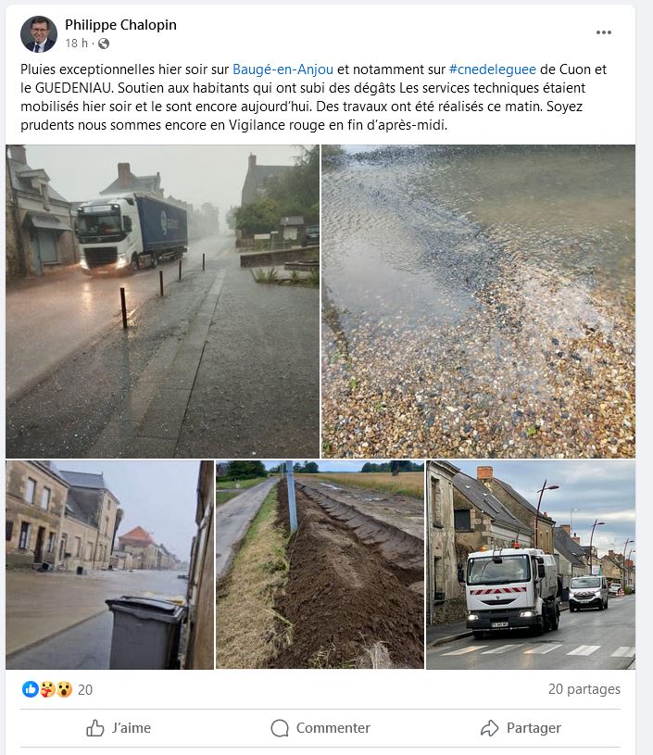
Task: Open the white sweeper truck photo
Action: (531, 565)
